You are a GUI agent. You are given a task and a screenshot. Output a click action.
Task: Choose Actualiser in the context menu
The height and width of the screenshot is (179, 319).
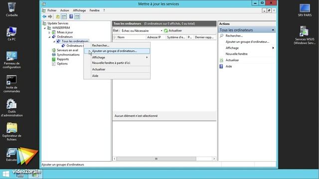tap(117, 70)
